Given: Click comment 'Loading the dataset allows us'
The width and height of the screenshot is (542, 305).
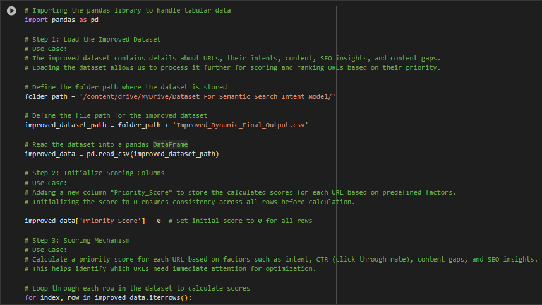Looking at the screenshot, I should [x=232, y=68].
